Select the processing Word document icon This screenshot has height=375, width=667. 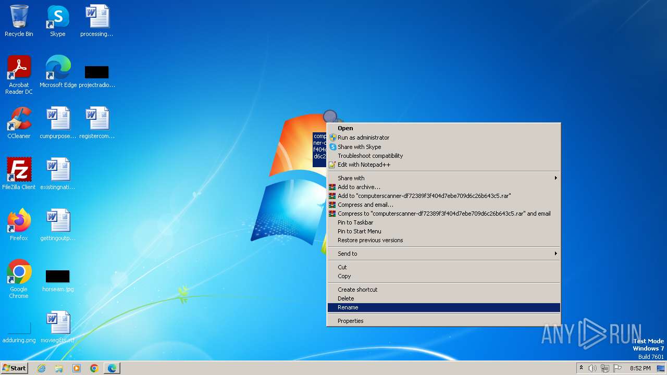coord(97,21)
